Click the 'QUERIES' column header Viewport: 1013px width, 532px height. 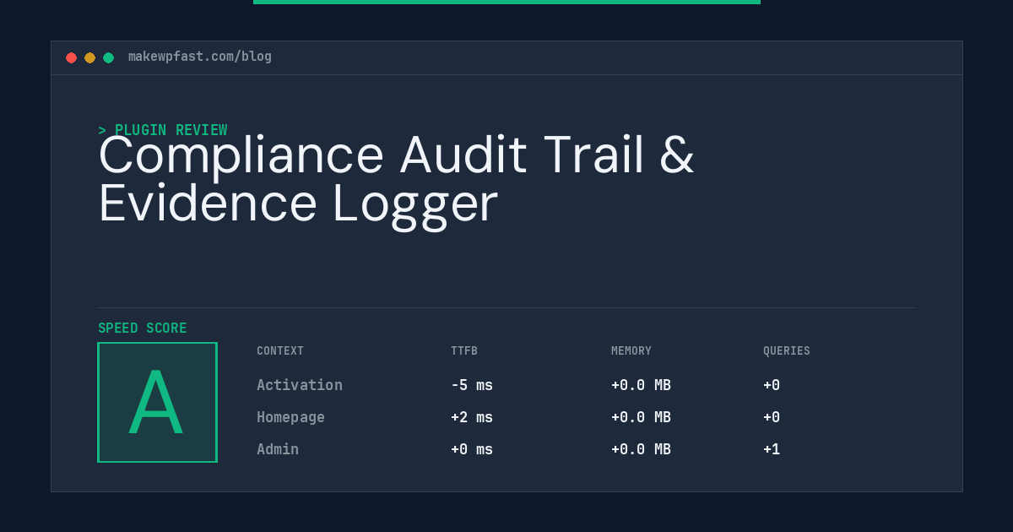[x=787, y=351]
